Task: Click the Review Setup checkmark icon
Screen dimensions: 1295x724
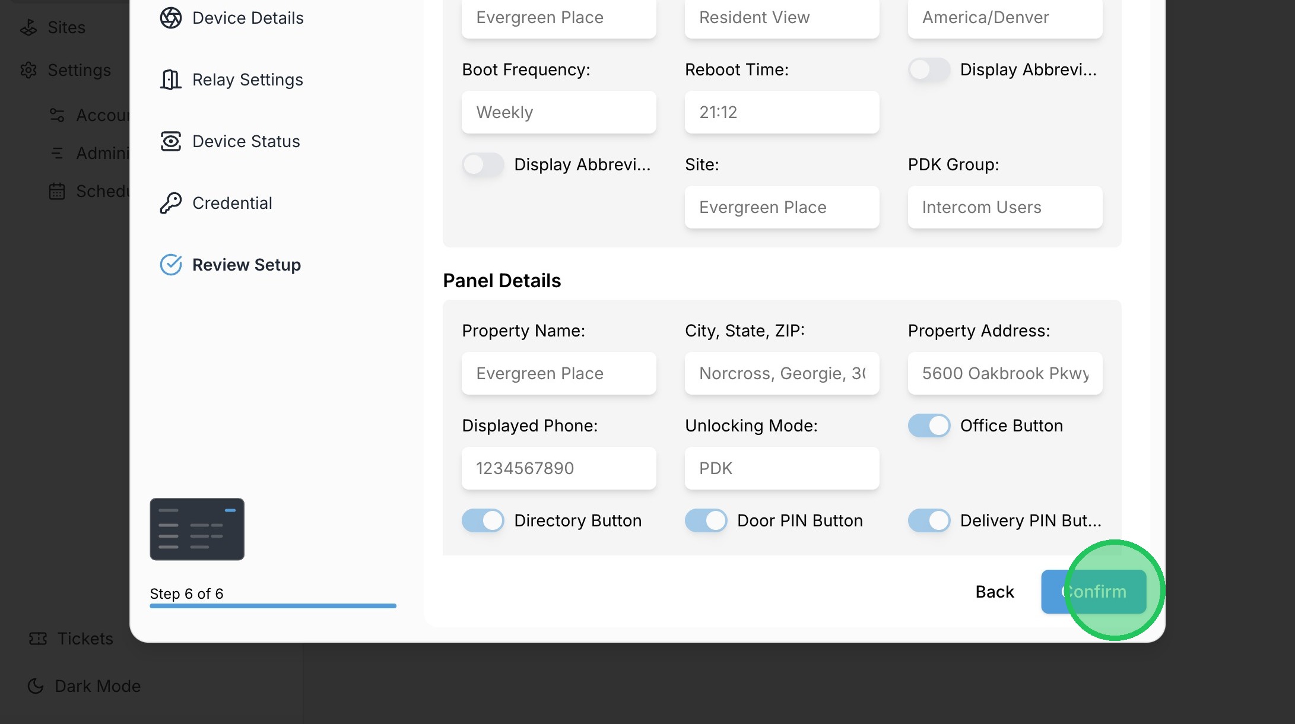Action: [x=170, y=265]
